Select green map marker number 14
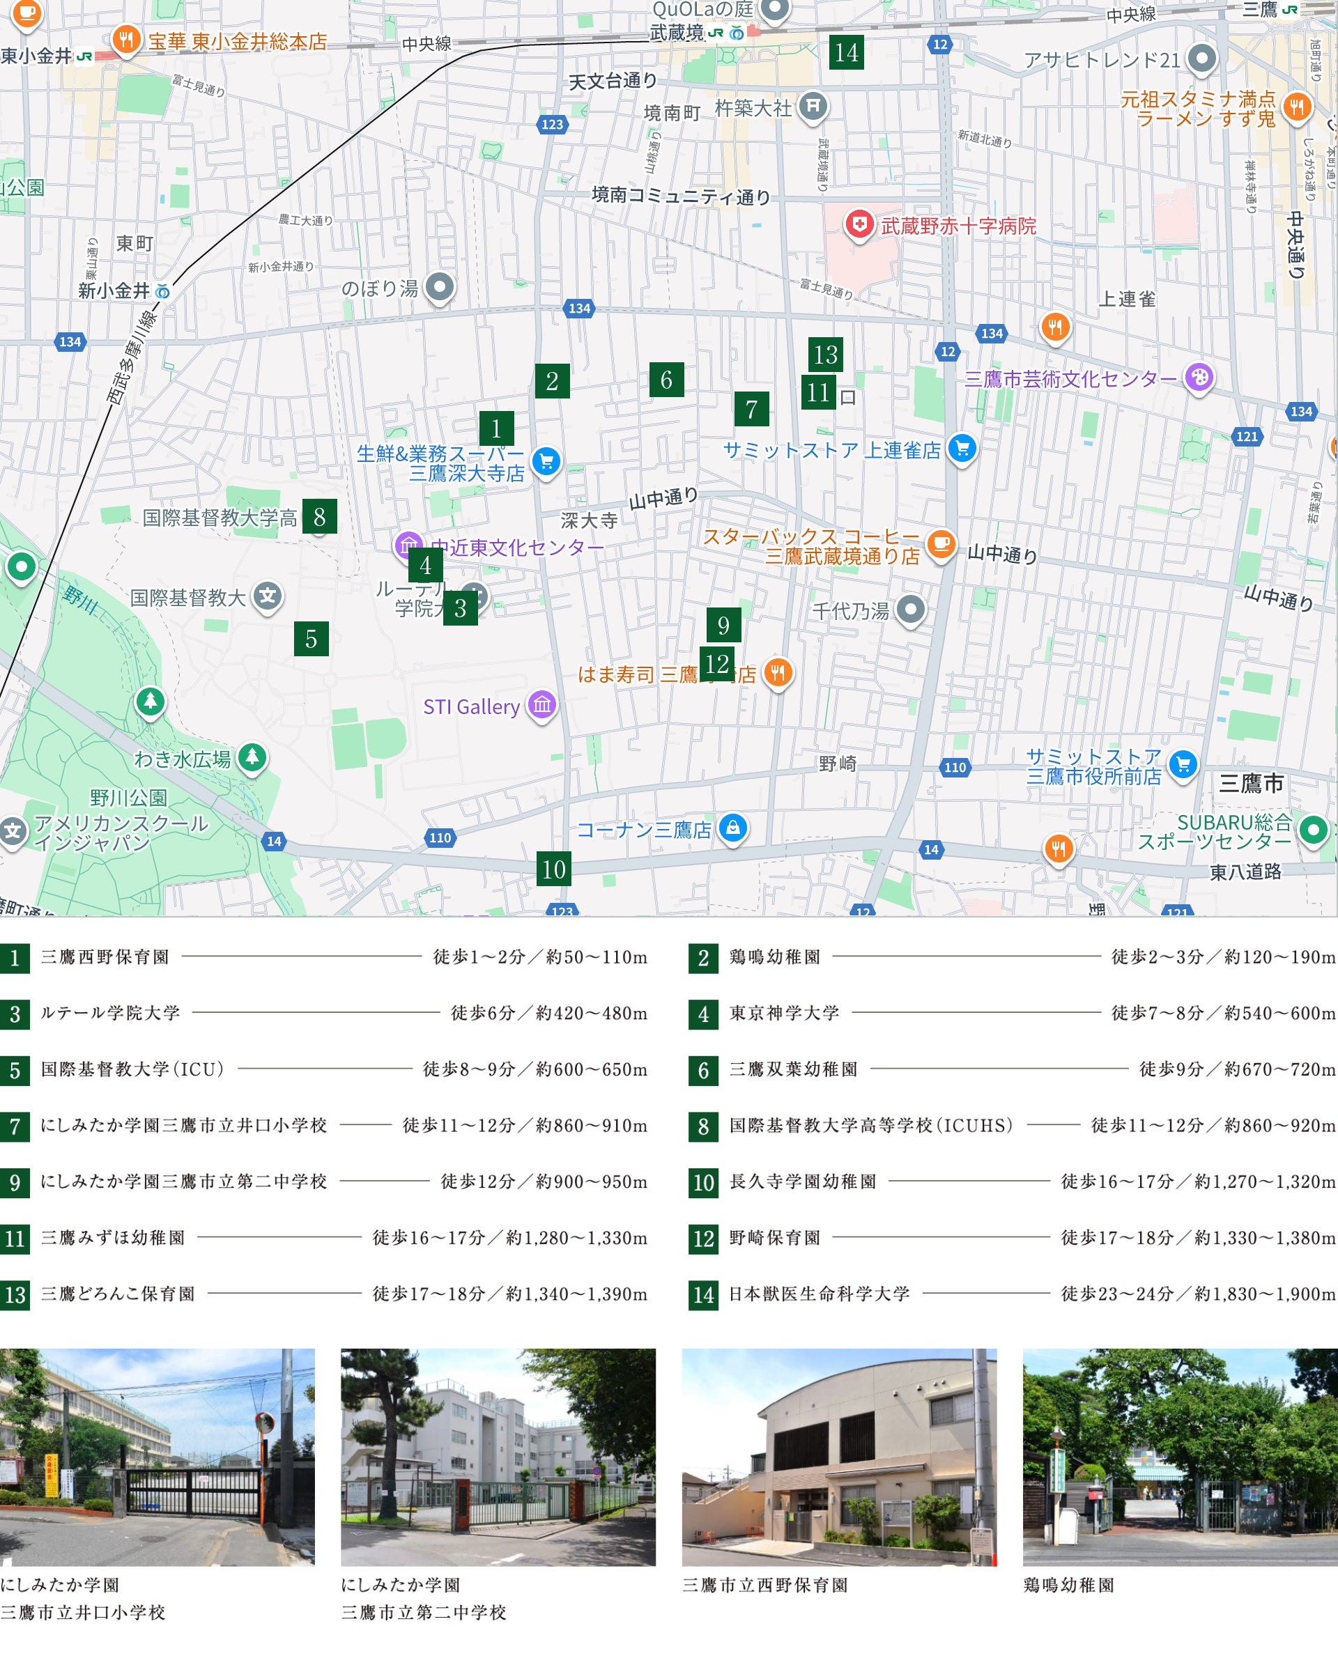The height and width of the screenshot is (1665, 1338). 846,52
